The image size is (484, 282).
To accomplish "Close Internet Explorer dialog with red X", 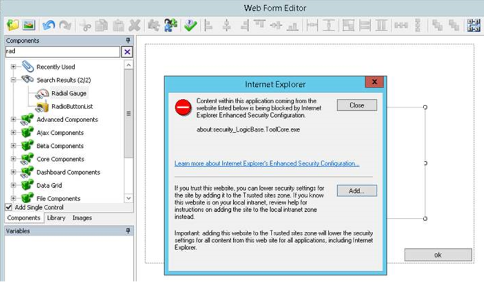I will pos(374,82).
